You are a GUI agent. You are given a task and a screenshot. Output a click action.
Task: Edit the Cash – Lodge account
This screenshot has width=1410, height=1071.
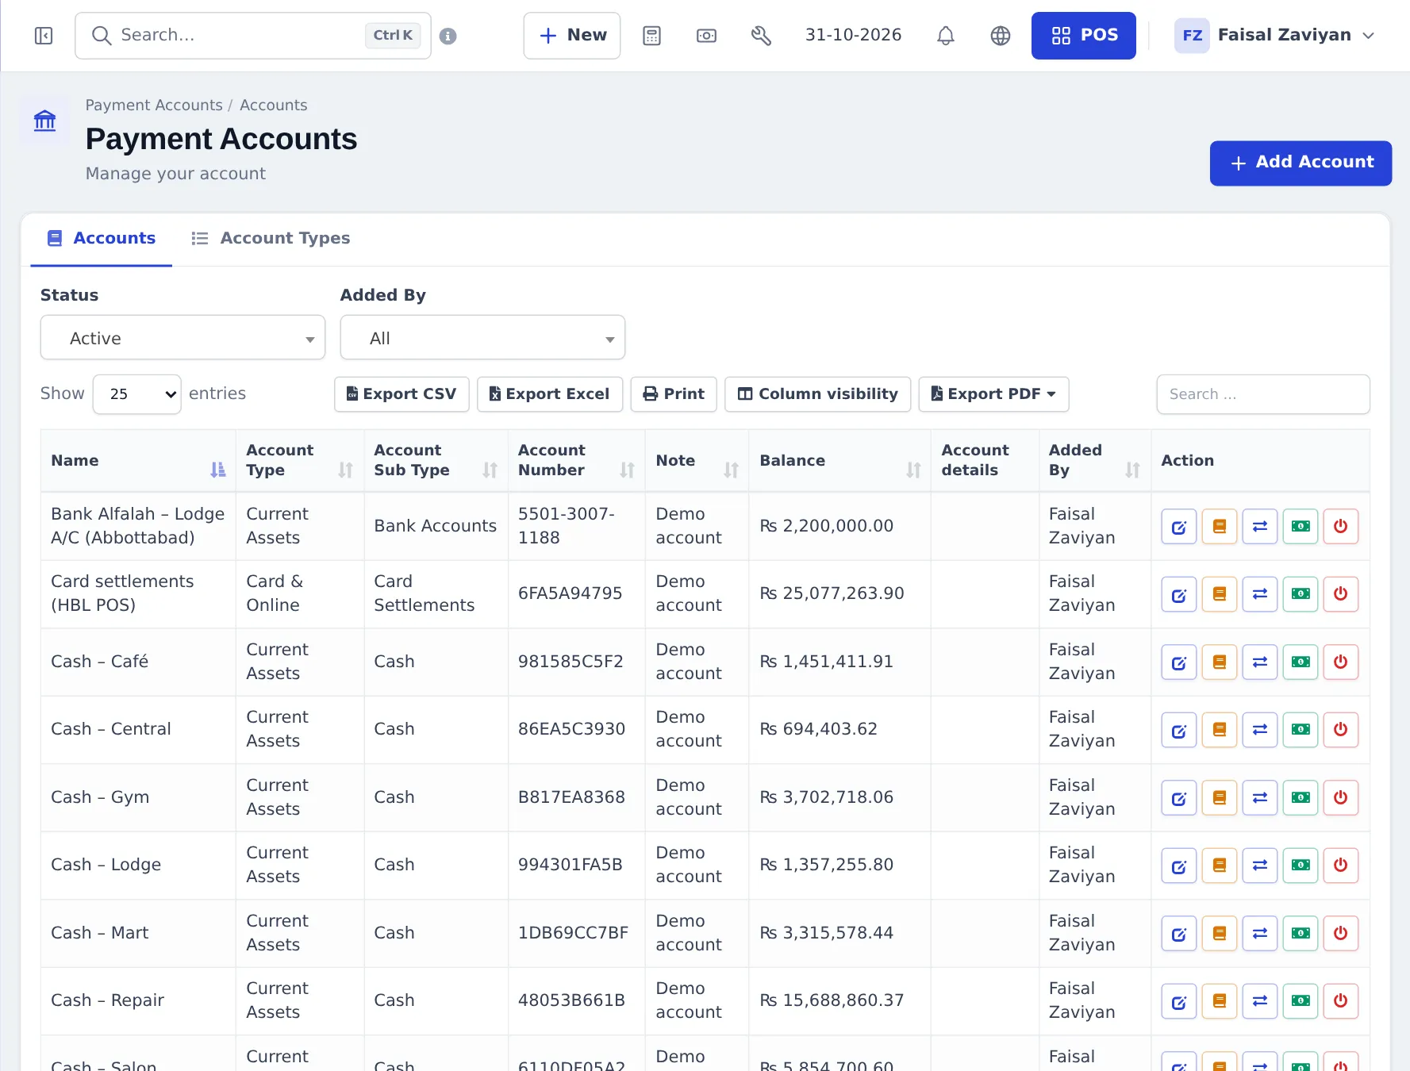[x=1179, y=866]
